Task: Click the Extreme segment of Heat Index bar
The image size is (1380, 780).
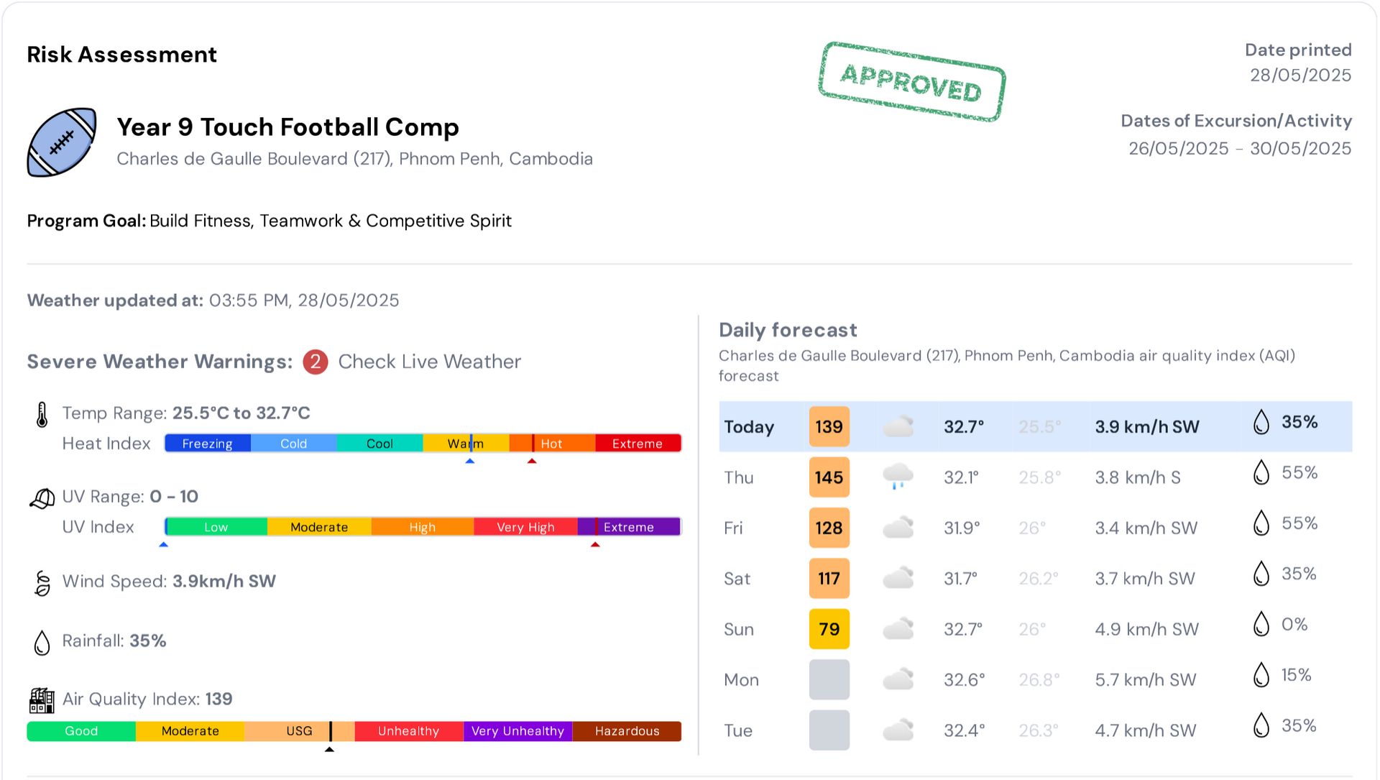Action: click(638, 444)
